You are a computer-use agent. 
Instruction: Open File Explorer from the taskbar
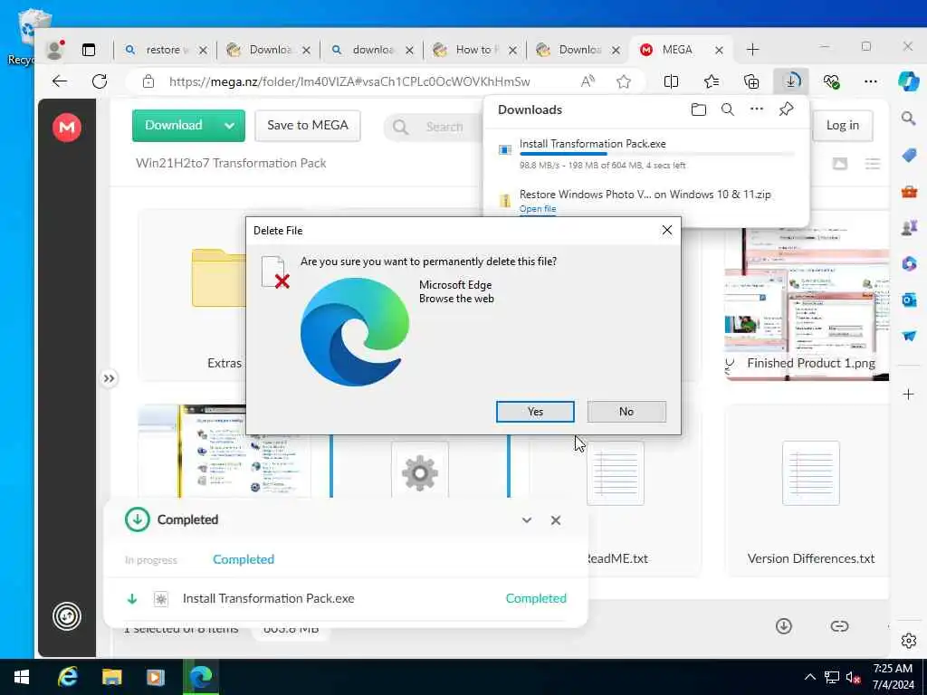click(x=111, y=677)
